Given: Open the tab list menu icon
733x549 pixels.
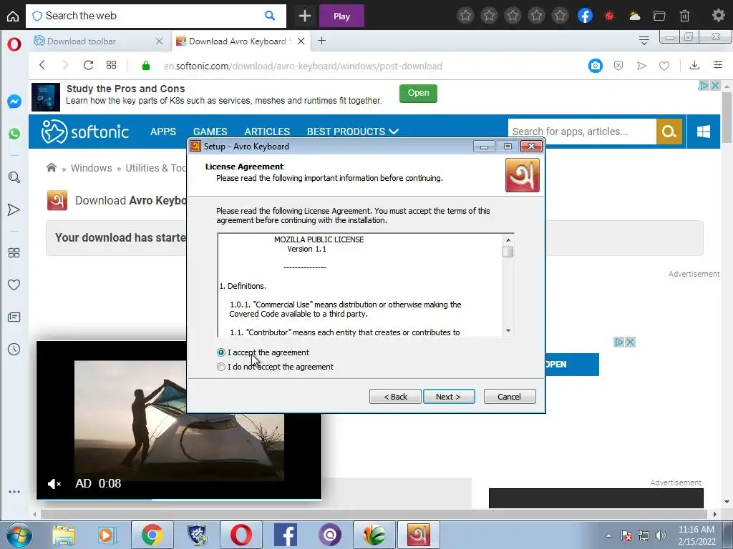Looking at the screenshot, I should click(x=644, y=41).
